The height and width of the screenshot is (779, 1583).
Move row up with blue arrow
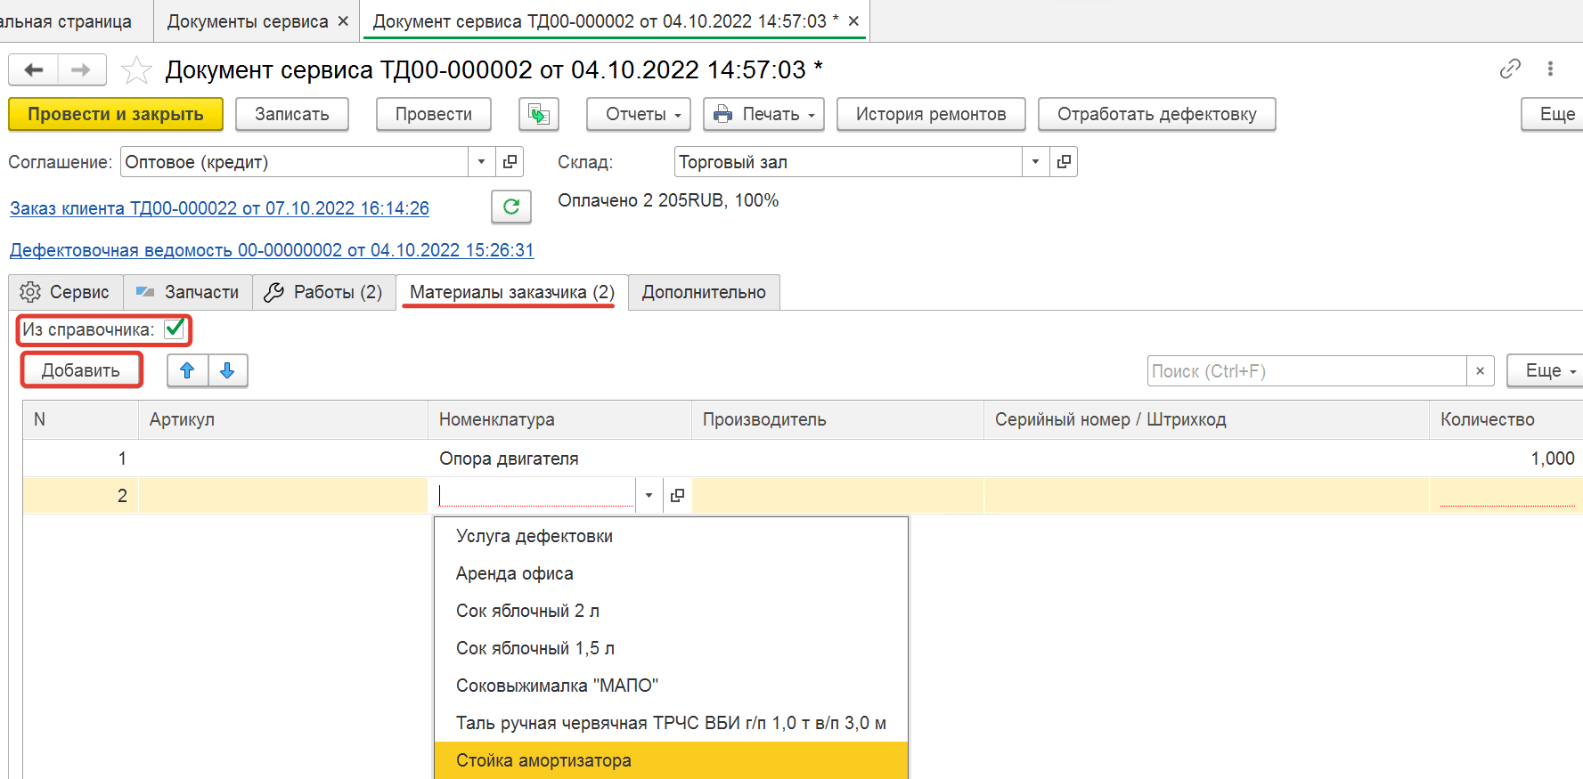[187, 370]
